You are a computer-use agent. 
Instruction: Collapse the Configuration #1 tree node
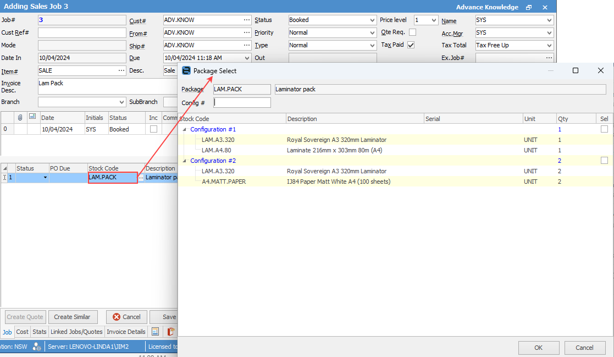coord(185,130)
